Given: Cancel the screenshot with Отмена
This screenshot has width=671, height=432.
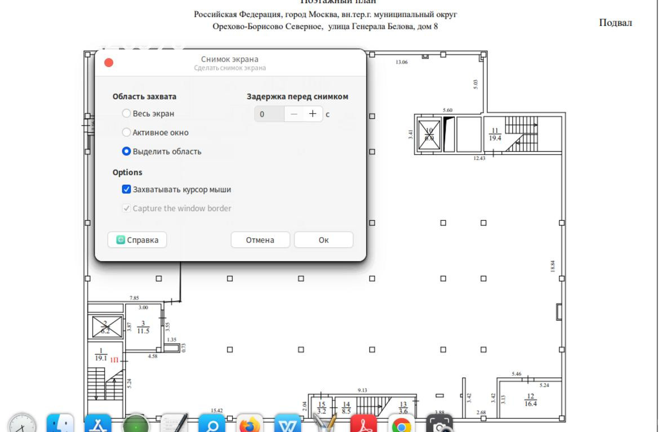Looking at the screenshot, I should point(260,239).
